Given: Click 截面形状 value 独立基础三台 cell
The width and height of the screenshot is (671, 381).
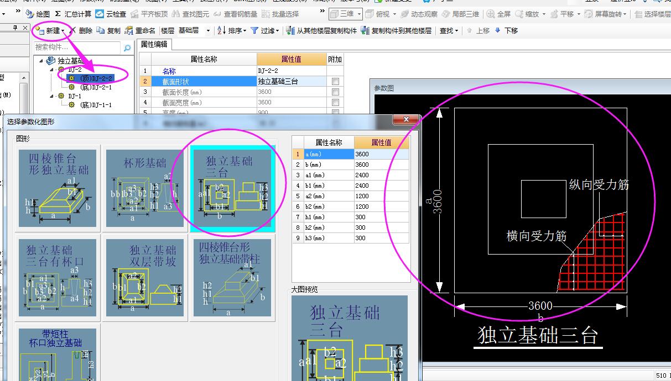Looking at the screenshot, I should [x=292, y=81].
